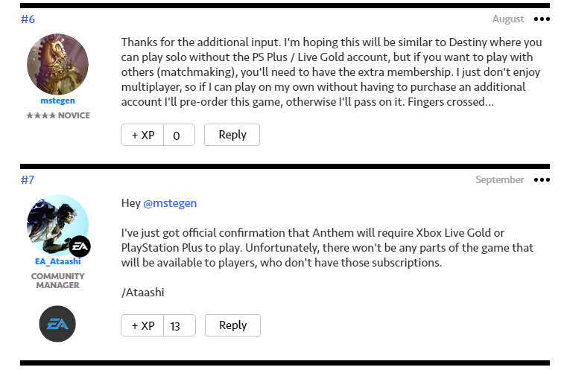The height and width of the screenshot is (370, 567).
Task: Click the XP count 13 on post #7
Action: pyautogui.click(x=178, y=326)
